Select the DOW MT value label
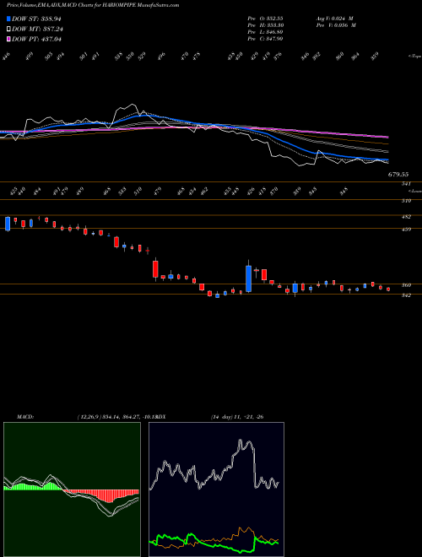422x557 pixels. 37,30
